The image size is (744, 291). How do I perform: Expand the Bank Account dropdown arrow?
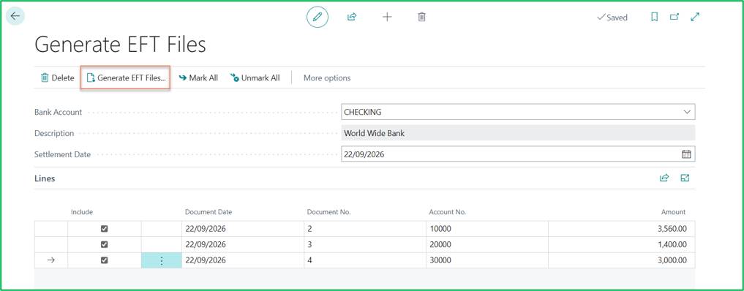coord(687,113)
